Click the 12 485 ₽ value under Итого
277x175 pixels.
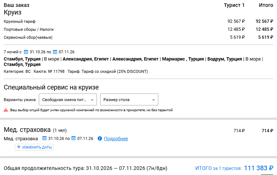pyautogui.click(x=264, y=29)
